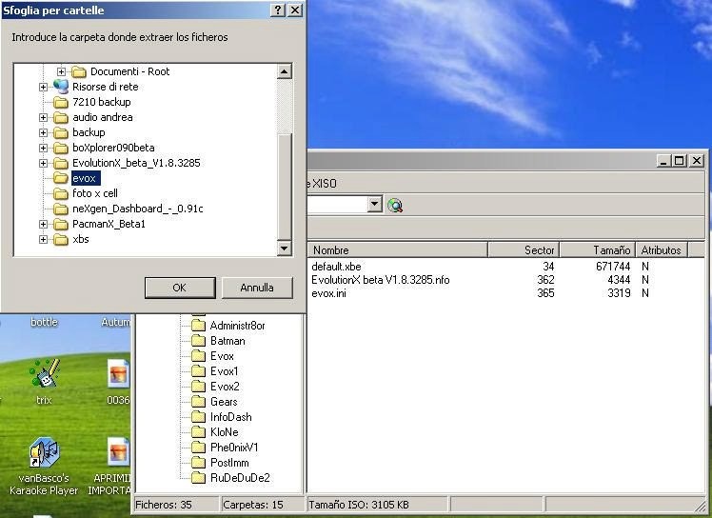The width and height of the screenshot is (712, 518).
Task: Select the neXgen_Dashboard_-_0.91c folder
Action: [x=137, y=209]
